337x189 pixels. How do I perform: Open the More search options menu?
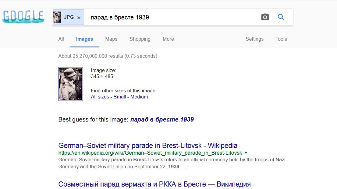tap(168, 39)
